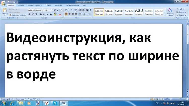Click the grow font size icon

(54, 10)
